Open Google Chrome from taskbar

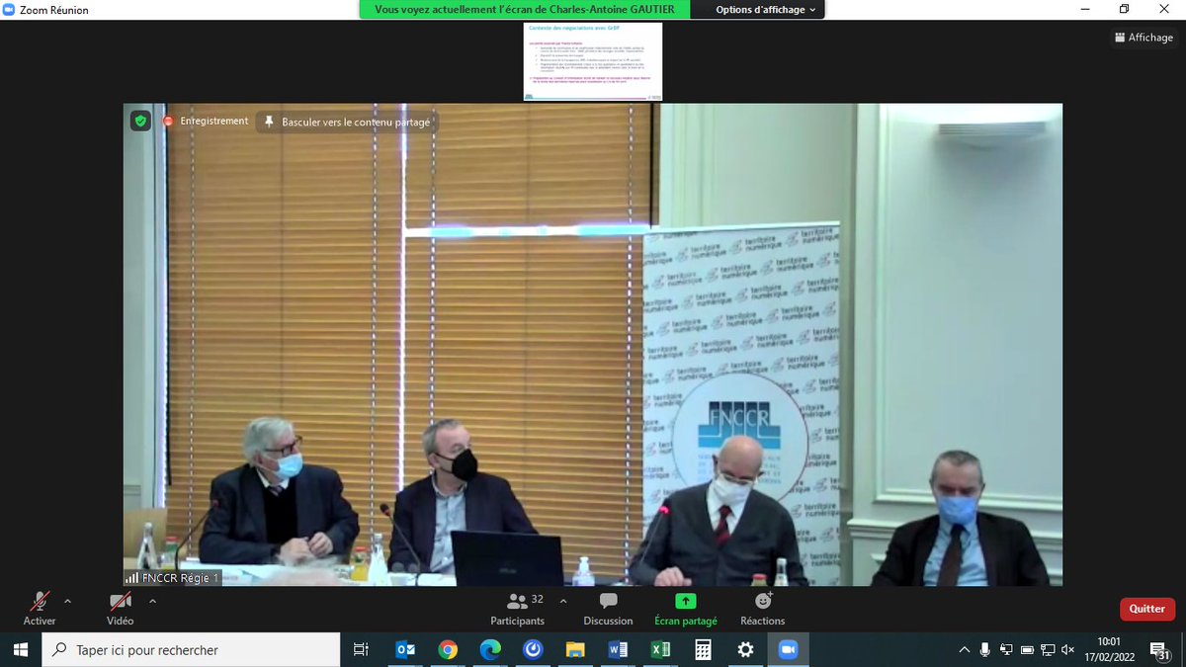(x=448, y=649)
